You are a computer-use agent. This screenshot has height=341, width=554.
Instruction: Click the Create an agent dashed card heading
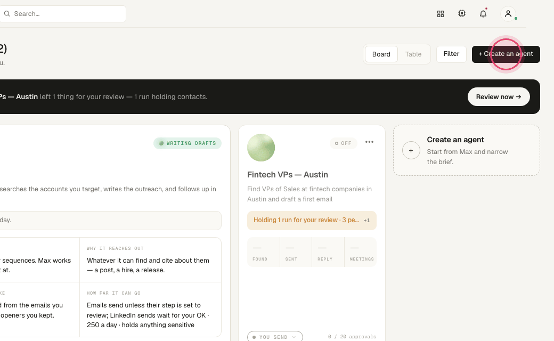click(455, 140)
